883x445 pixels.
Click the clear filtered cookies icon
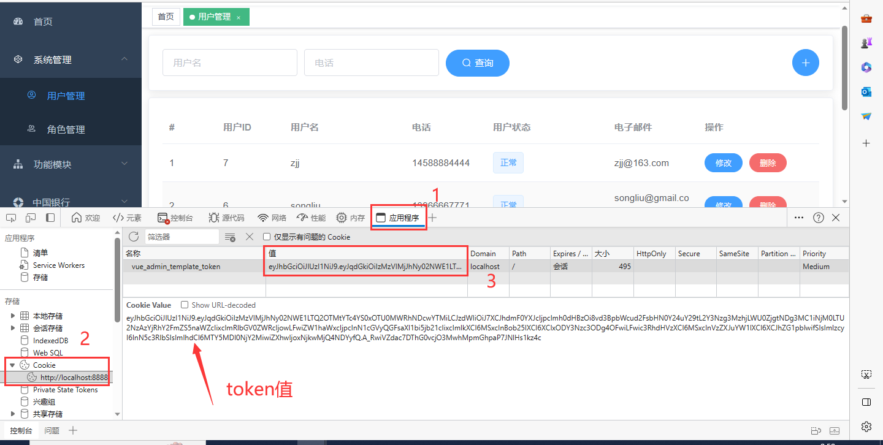coord(230,237)
